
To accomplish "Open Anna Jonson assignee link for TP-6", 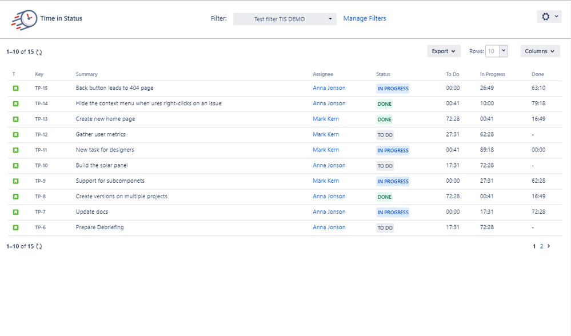I will tap(329, 227).
